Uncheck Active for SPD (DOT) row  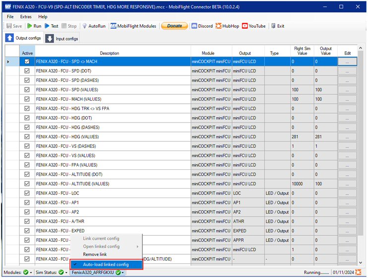tap(27, 70)
